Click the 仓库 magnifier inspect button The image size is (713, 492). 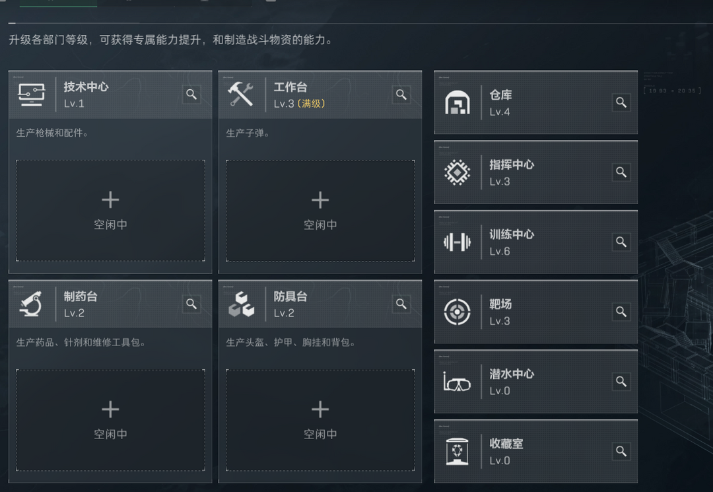[621, 102]
